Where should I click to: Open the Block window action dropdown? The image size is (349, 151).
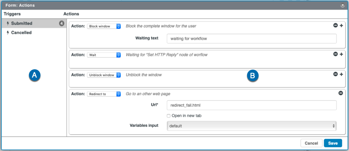click(x=104, y=26)
